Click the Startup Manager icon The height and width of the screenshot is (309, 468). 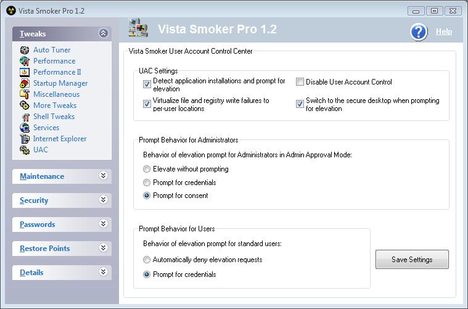[25, 83]
